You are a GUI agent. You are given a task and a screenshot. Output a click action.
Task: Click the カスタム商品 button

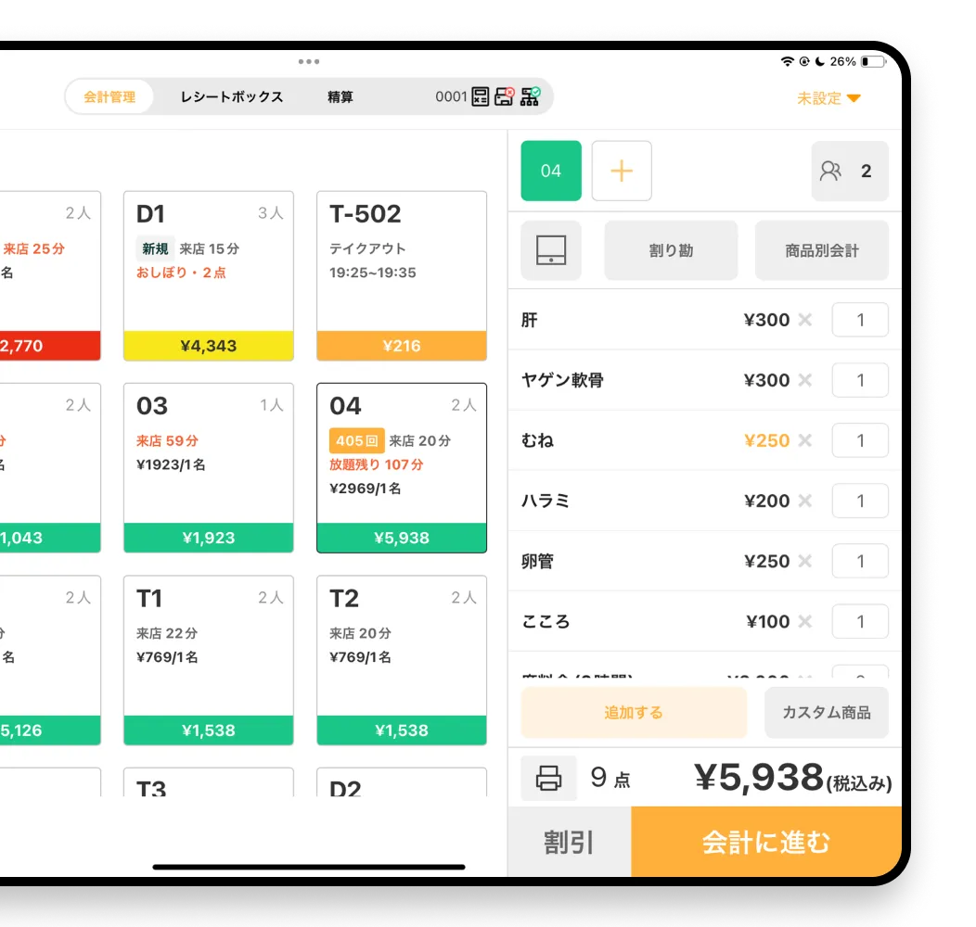coord(826,712)
